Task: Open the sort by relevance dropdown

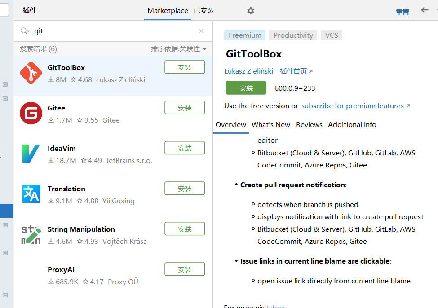Action: pyautogui.click(x=179, y=49)
